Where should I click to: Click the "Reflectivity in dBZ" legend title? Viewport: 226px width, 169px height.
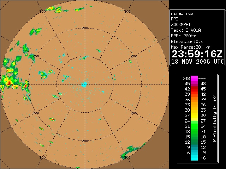click(215, 118)
